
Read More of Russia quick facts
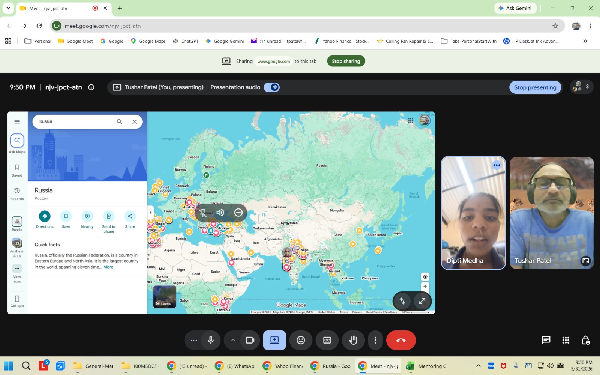108,267
